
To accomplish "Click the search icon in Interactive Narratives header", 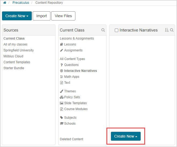I will [x=172, y=30].
